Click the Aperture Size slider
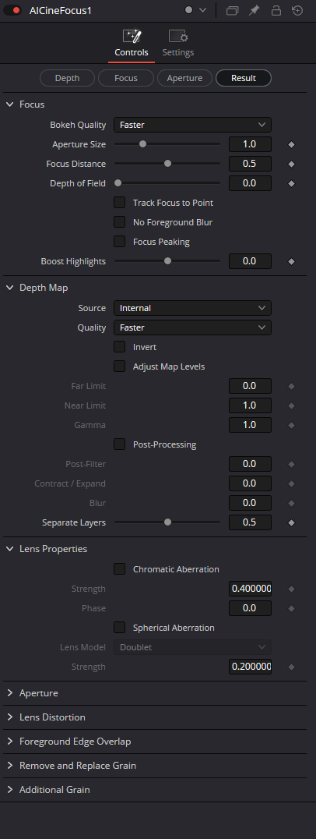This screenshot has height=839, width=316. point(167,144)
